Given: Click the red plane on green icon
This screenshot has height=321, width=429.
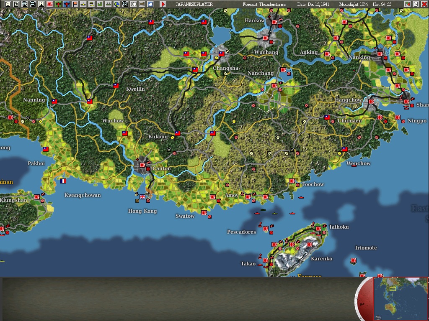Looking at the screenshot, I should pos(58,4).
